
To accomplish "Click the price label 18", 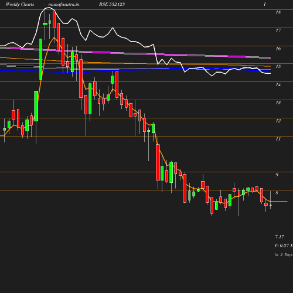I will pyautogui.click(x=278, y=12).
